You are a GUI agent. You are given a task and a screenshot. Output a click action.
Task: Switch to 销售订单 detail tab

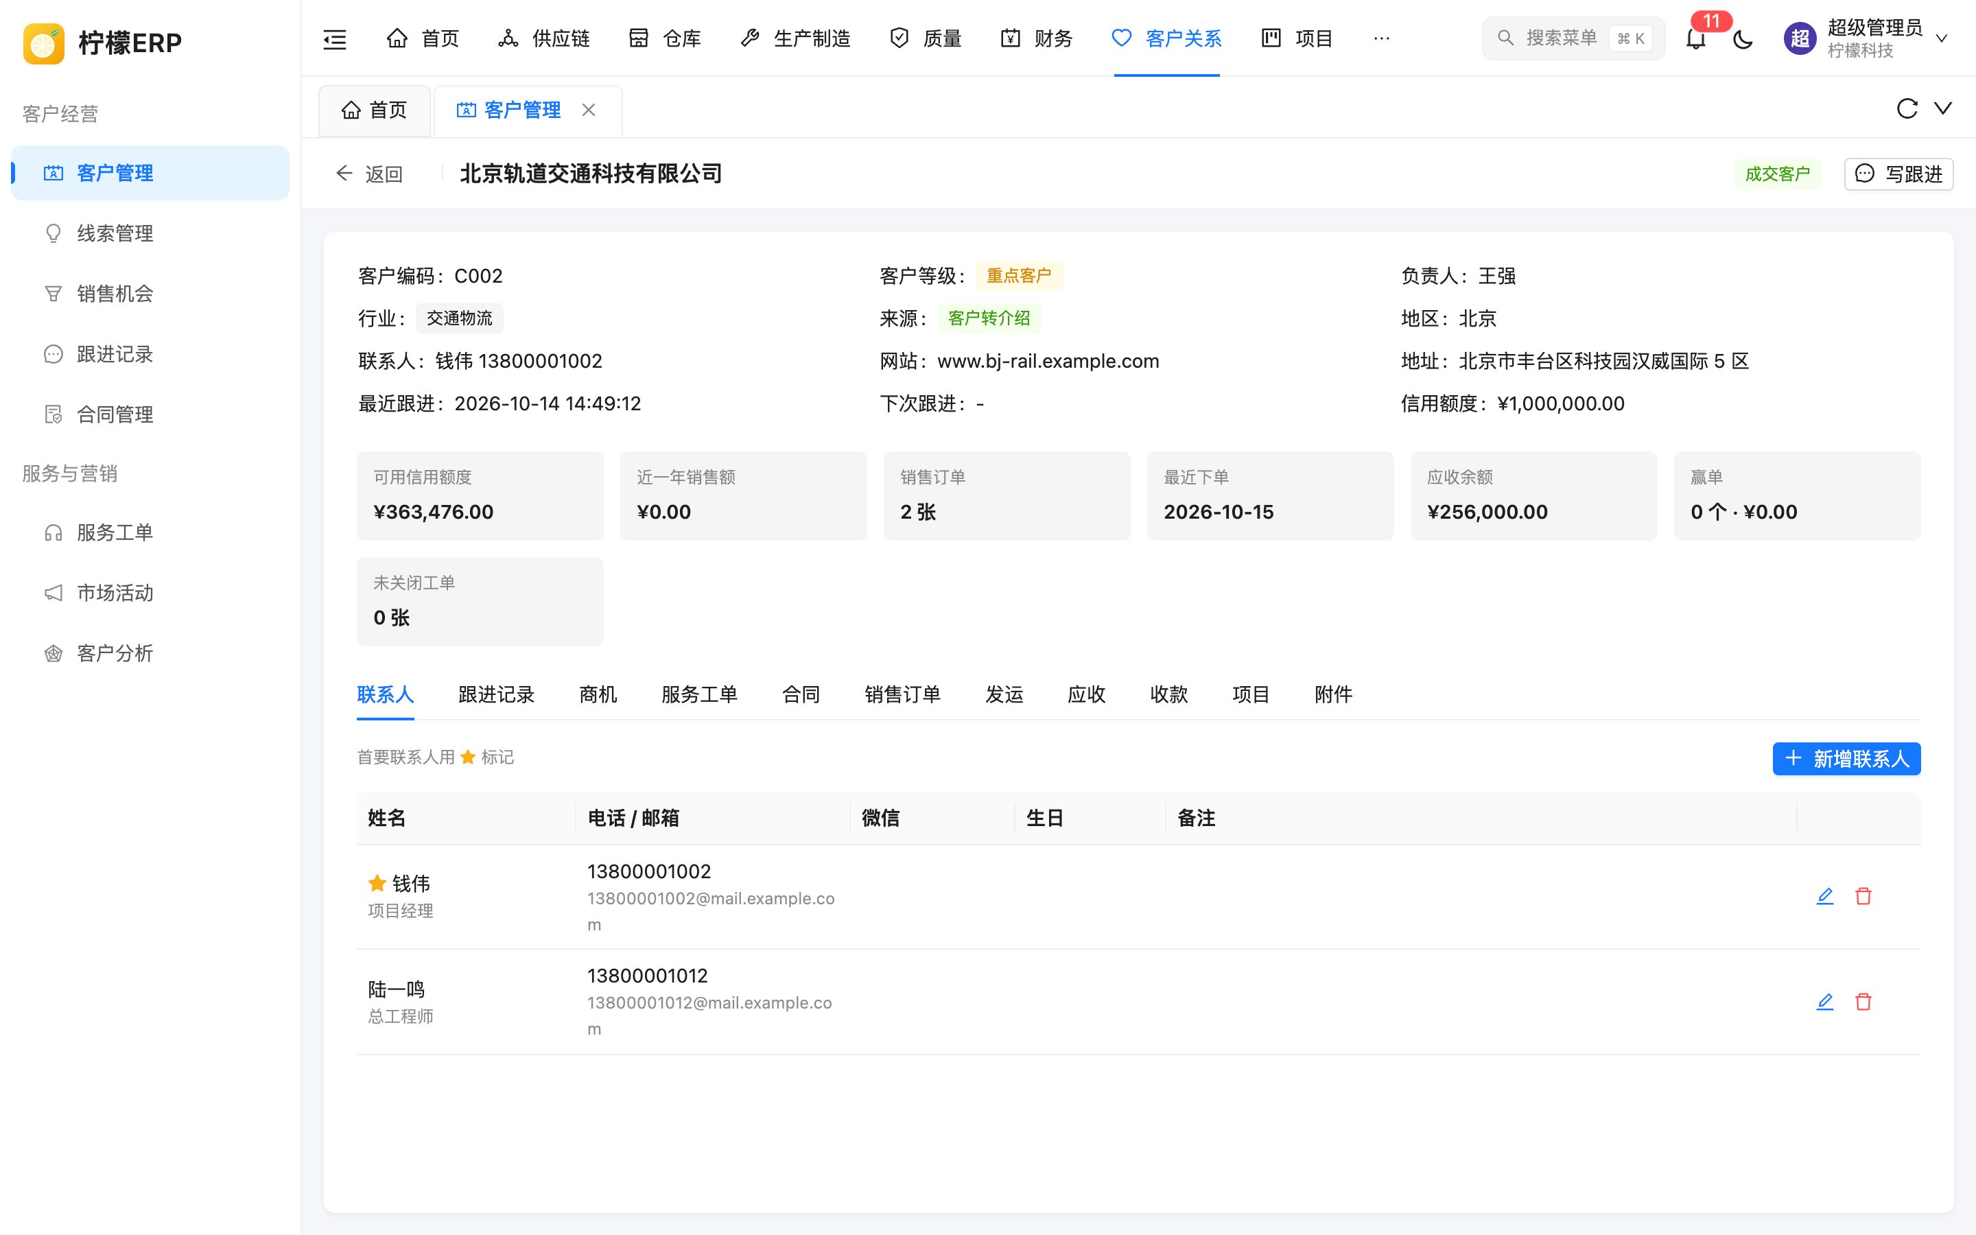(902, 695)
